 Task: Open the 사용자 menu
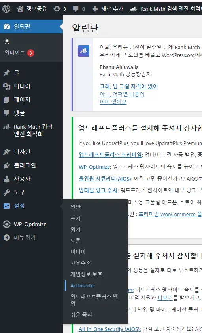tap(22, 179)
